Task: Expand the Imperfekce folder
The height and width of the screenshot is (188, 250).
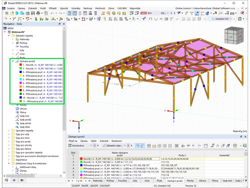Action: [9, 160]
